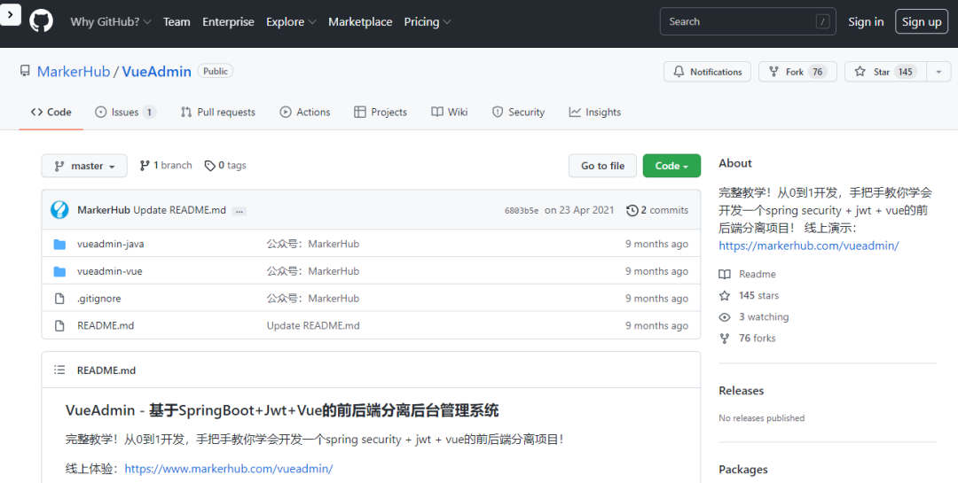Click the README table of contents list icon
This screenshot has height=483, width=958.
click(59, 370)
